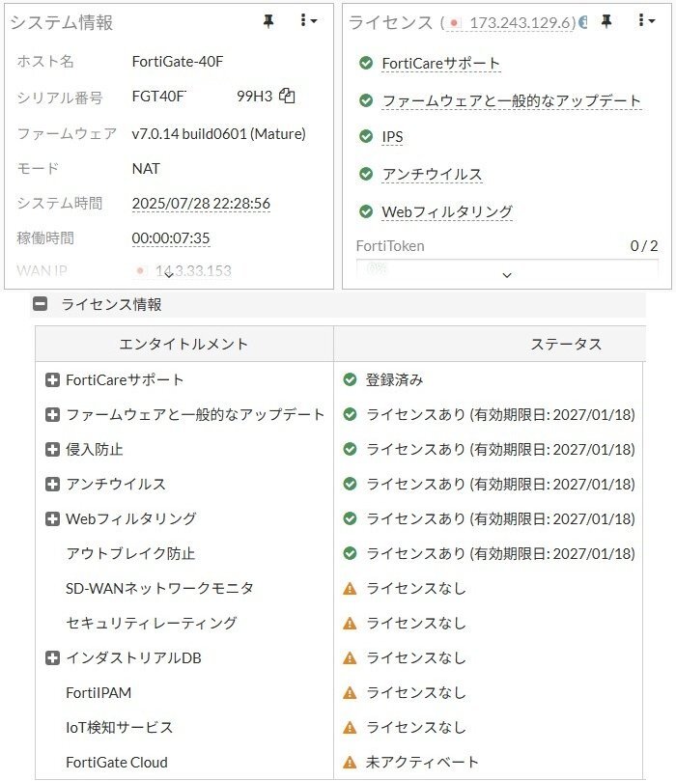
Task: Click the FortiToken usage progress bar
Action: (507, 266)
